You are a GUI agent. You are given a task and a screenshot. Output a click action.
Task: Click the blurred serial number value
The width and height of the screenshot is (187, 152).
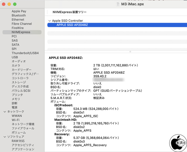(108, 80)
